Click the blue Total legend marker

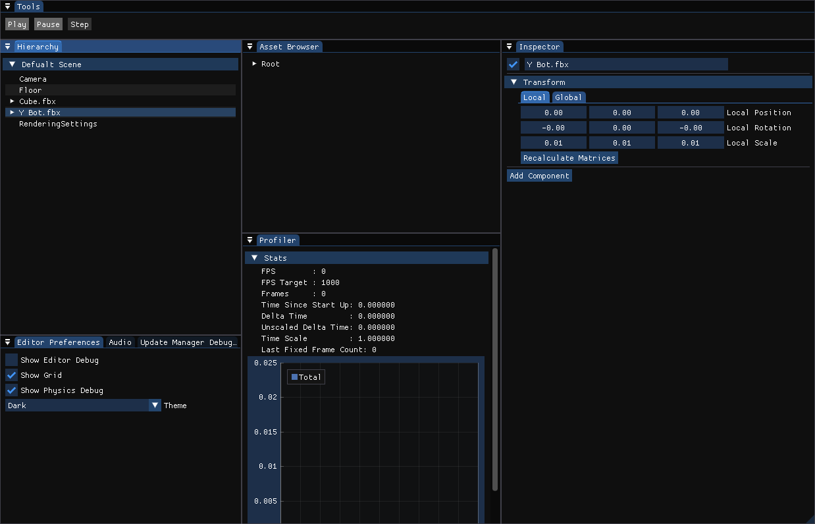(x=294, y=377)
